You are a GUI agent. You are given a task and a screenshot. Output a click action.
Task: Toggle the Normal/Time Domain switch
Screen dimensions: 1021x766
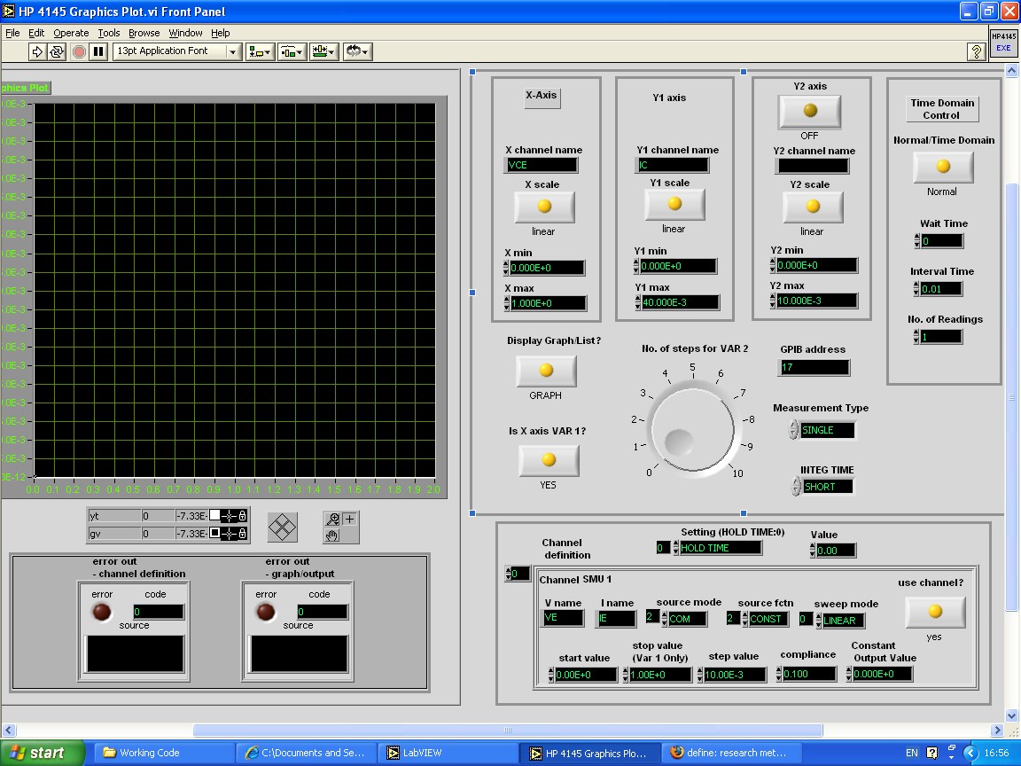point(942,167)
